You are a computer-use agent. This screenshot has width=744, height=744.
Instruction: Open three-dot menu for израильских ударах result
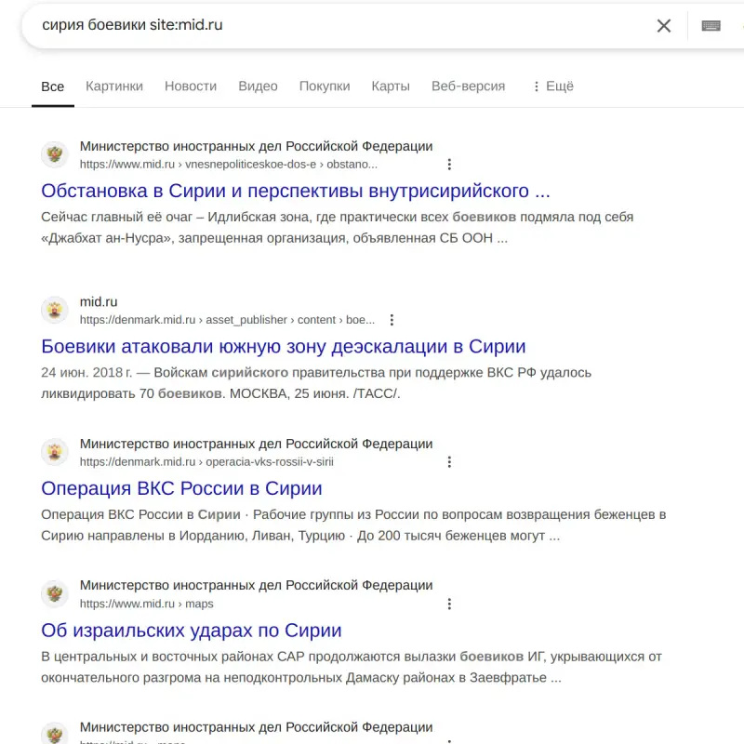point(449,604)
